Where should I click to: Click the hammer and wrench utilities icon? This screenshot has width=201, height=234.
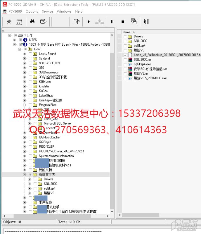tap(9, 22)
